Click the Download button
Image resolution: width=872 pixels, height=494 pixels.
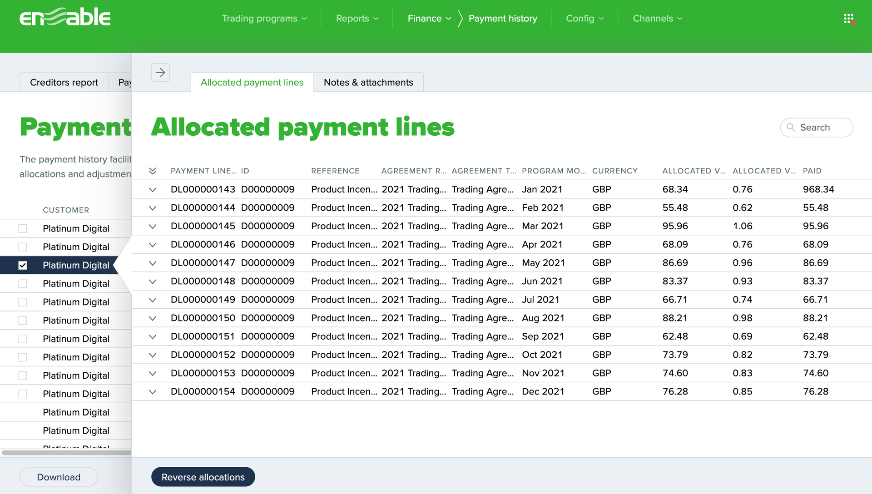click(59, 477)
